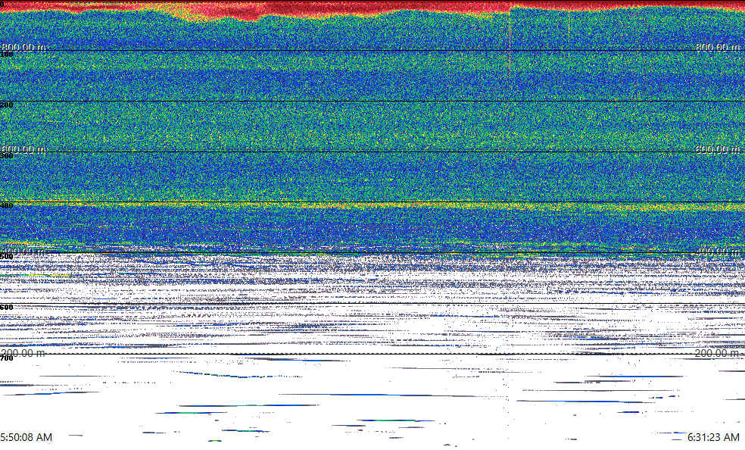745x450 pixels.
Task: Click the 500 depth label
Action: (7, 257)
